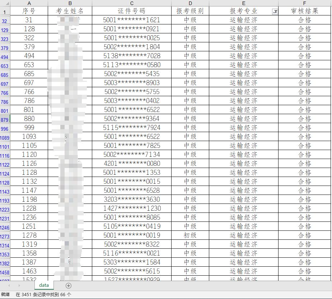
Task: Go to previous sheet arrow
Action: [9, 285]
